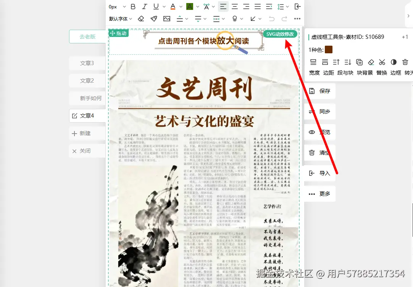Delete all content with 清空

pos(320,153)
